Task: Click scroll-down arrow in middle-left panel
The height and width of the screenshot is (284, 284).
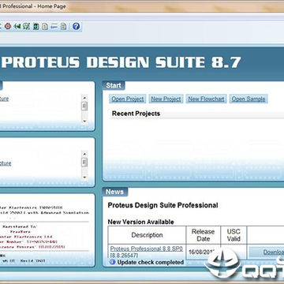Action: point(84,177)
